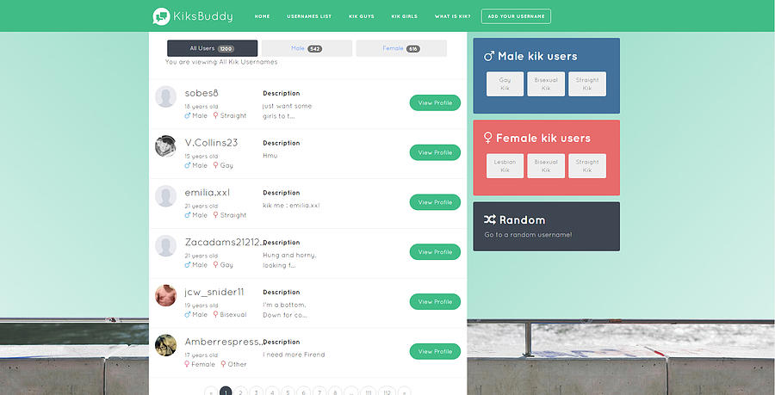This screenshot has height=395, width=775.
Task: Go to Kik Guys in the navigation
Action: click(x=361, y=16)
